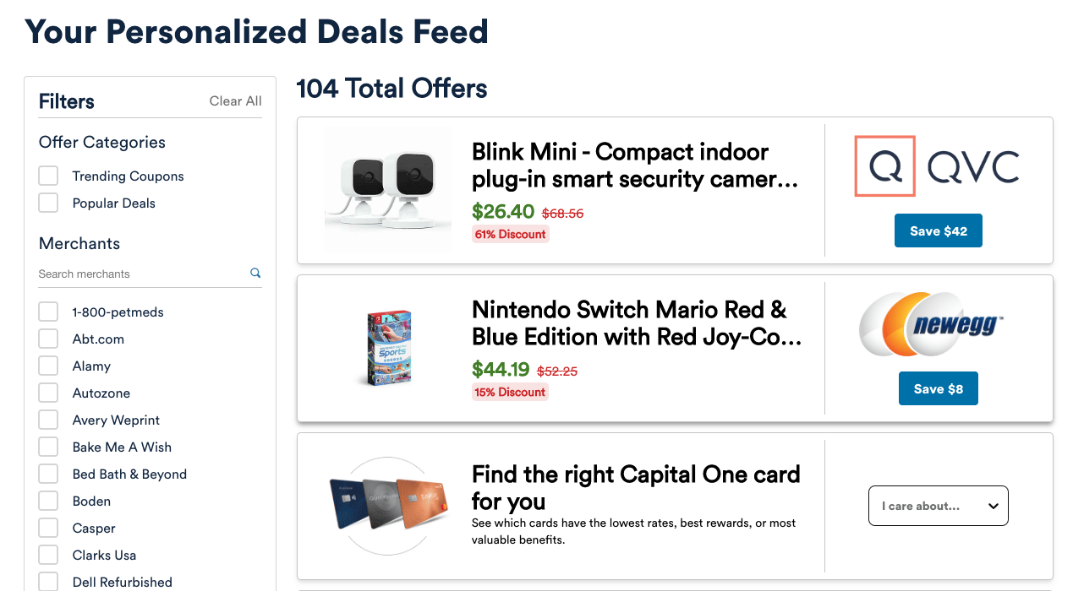Image resolution: width=1073 pixels, height=591 pixels.
Task: Open the Nintendo Switch Sports product image
Action: click(x=388, y=348)
